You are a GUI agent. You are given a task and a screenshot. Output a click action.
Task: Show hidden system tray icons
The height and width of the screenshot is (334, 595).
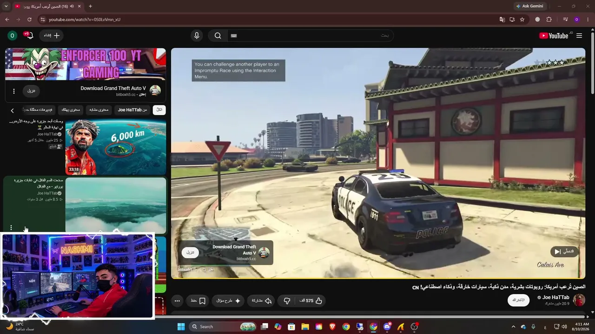pyautogui.click(x=513, y=327)
